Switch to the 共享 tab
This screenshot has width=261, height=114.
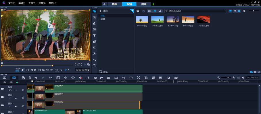point(143,4)
